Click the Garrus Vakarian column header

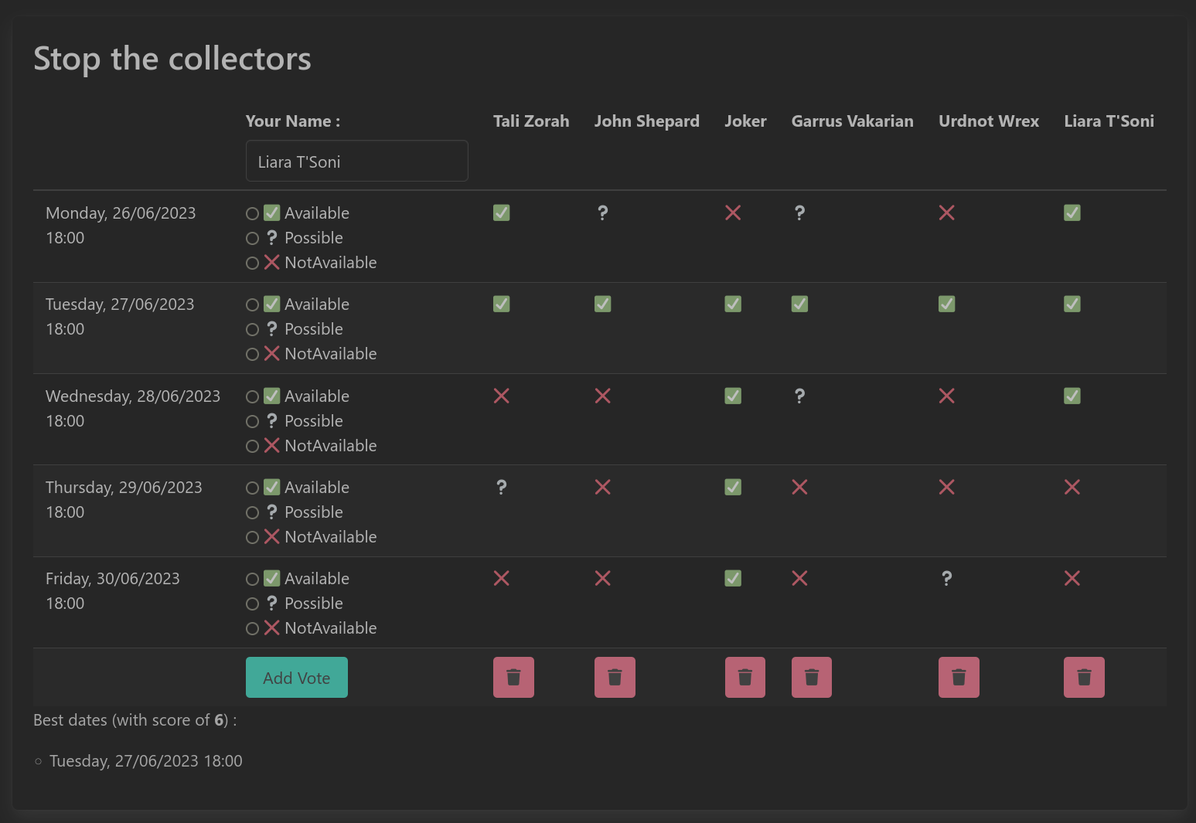point(853,121)
